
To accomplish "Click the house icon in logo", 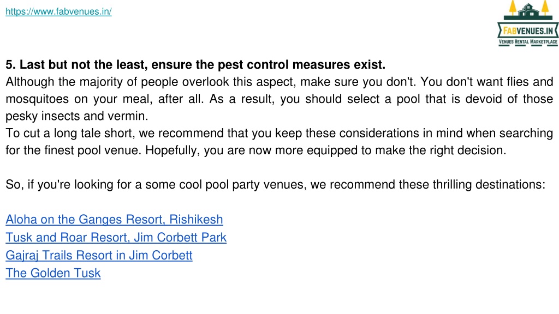I will coord(528,10).
